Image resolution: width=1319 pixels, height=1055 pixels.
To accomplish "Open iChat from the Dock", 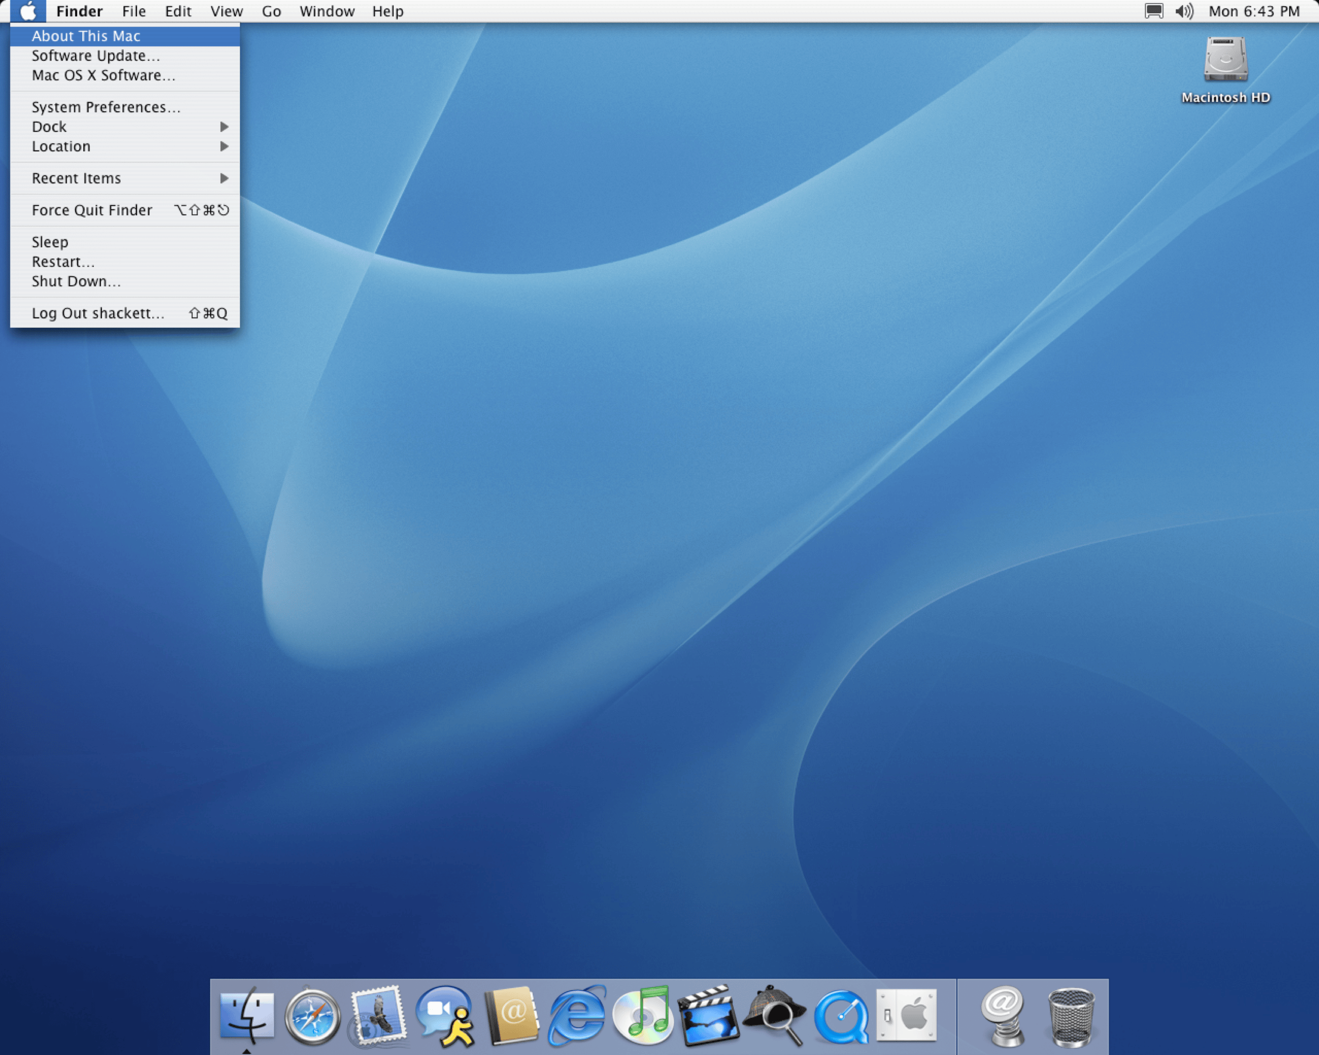I will click(x=445, y=1015).
